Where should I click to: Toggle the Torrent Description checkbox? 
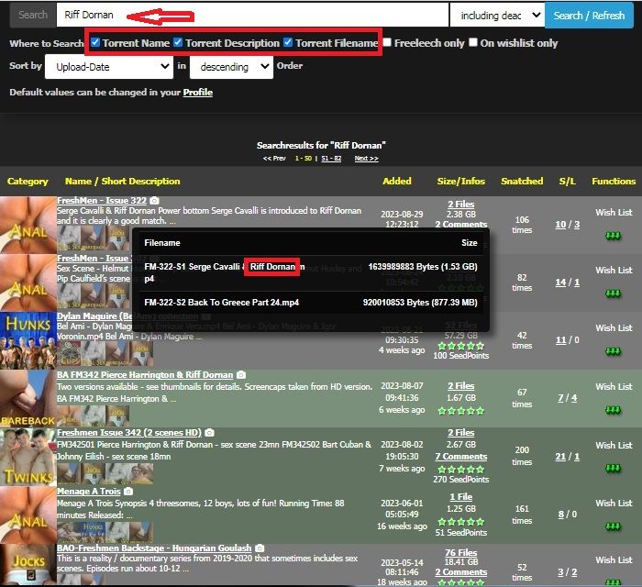(178, 42)
